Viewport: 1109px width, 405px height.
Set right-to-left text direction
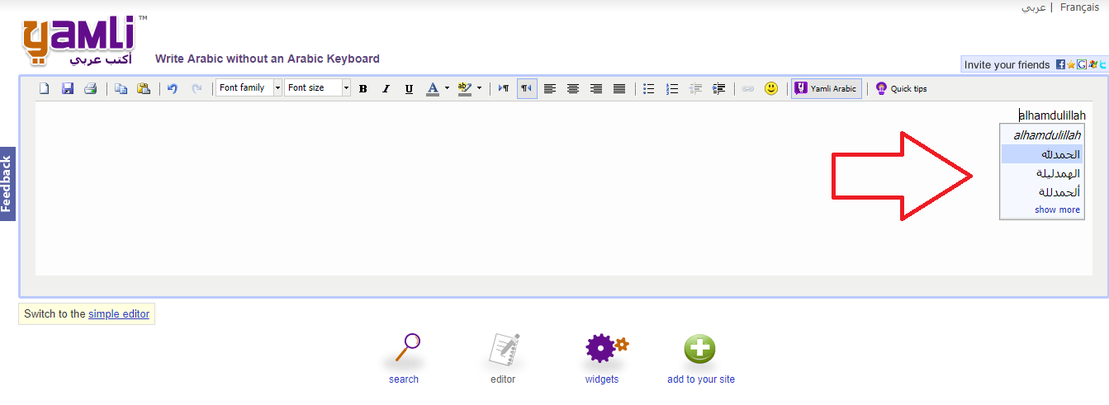pyautogui.click(x=526, y=88)
